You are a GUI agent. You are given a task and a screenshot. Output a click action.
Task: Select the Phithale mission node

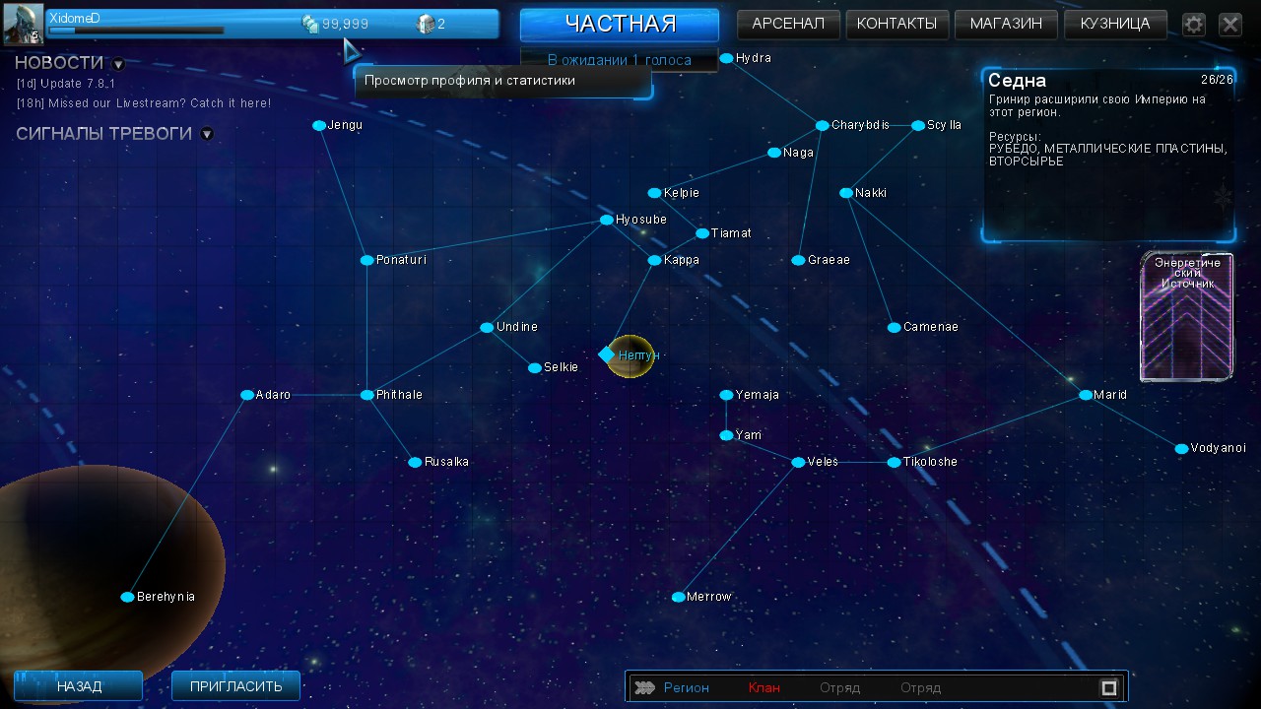tap(366, 395)
